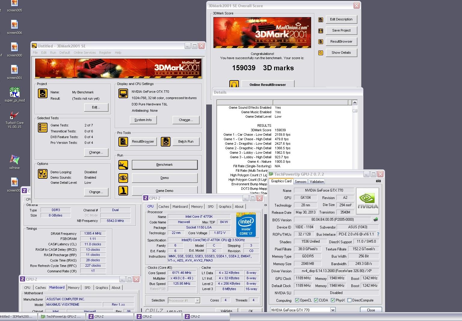Viewport: 462px width, 321px height.
Task: Switch to the Validation tab in GPU-Z
Action: click(317, 181)
